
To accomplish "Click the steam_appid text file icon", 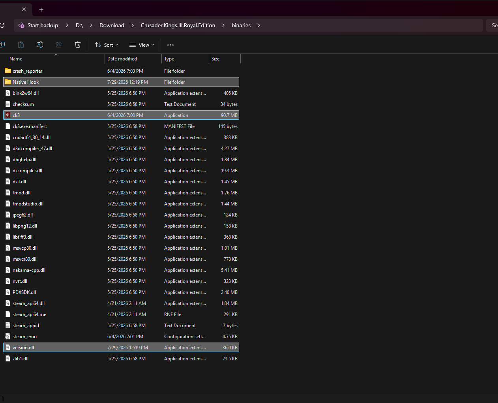I will coord(8,326).
